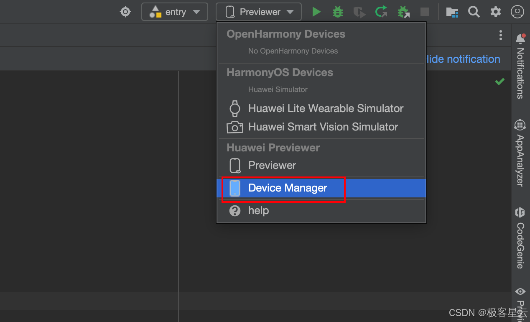Click the grey Stop square button

coord(424,12)
